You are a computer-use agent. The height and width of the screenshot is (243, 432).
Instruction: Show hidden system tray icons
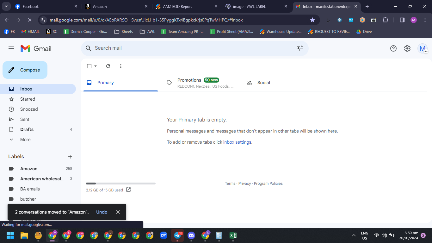[354, 235]
